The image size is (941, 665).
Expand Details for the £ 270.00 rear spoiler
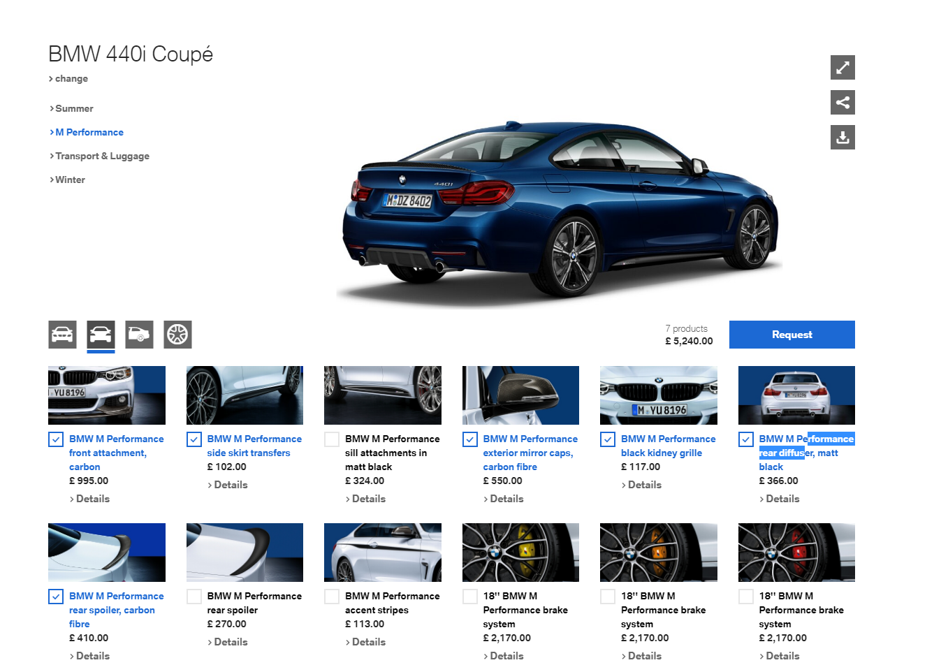pyautogui.click(x=228, y=642)
